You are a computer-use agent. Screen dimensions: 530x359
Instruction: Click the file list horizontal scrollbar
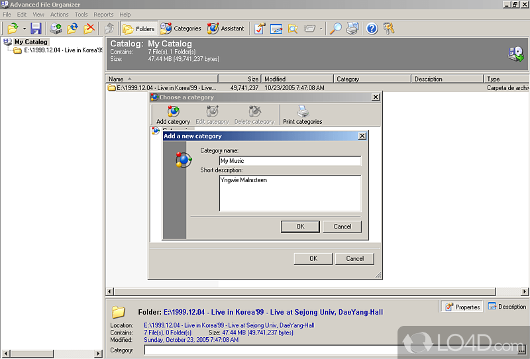coord(305,291)
